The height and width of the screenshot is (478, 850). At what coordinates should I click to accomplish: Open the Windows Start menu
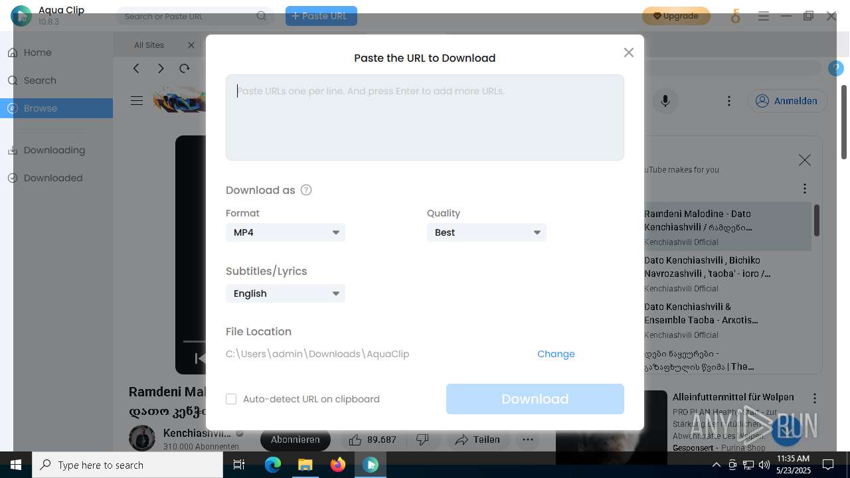click(16, 465)
